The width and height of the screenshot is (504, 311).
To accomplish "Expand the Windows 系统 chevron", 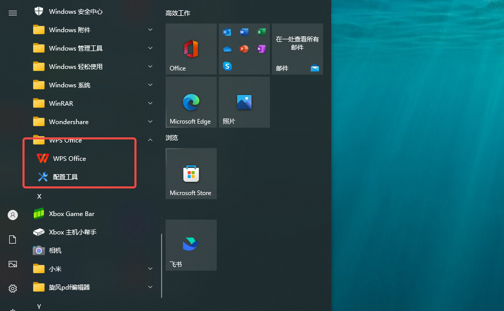I will (150, 85).
